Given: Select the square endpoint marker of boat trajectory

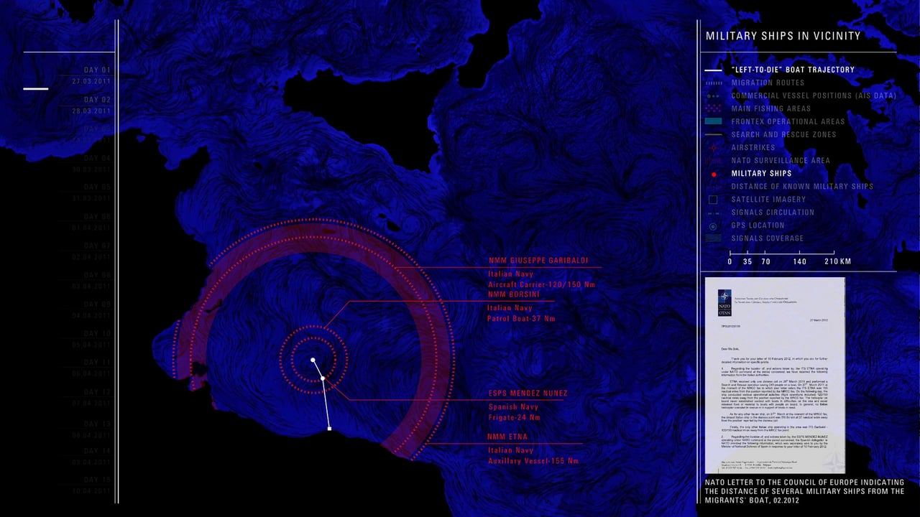Looking at the screenshot, I should [x=329, y=429].
